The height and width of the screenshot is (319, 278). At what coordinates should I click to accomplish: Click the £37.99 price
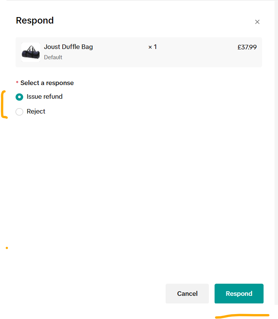coord(247,47)
